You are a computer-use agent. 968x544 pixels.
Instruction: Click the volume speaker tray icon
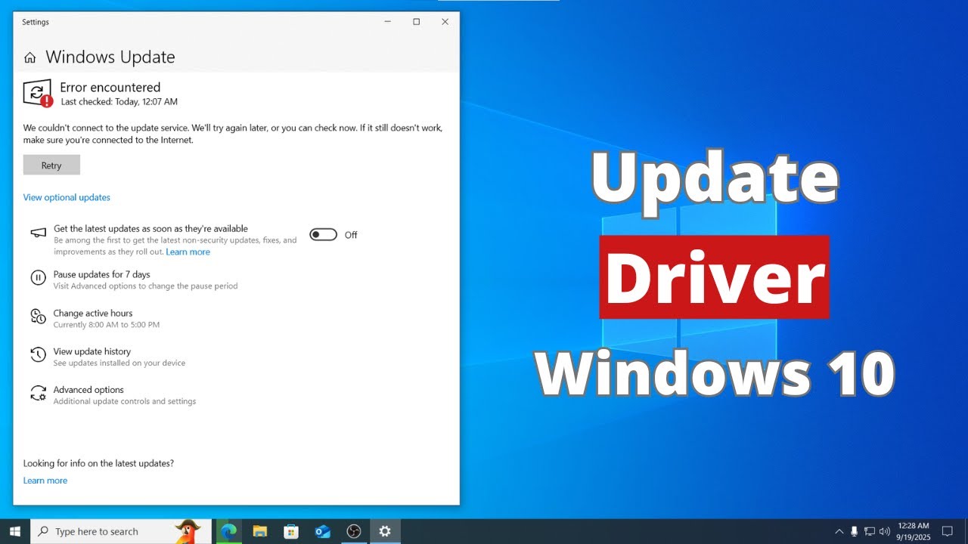[x=885, y=531]
